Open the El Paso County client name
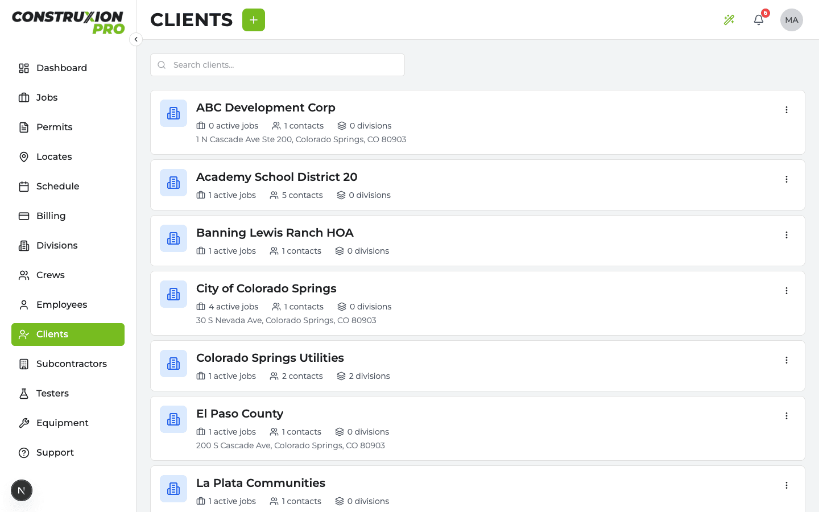This screenshot has width=819, height=512. (x=239, y=414)
